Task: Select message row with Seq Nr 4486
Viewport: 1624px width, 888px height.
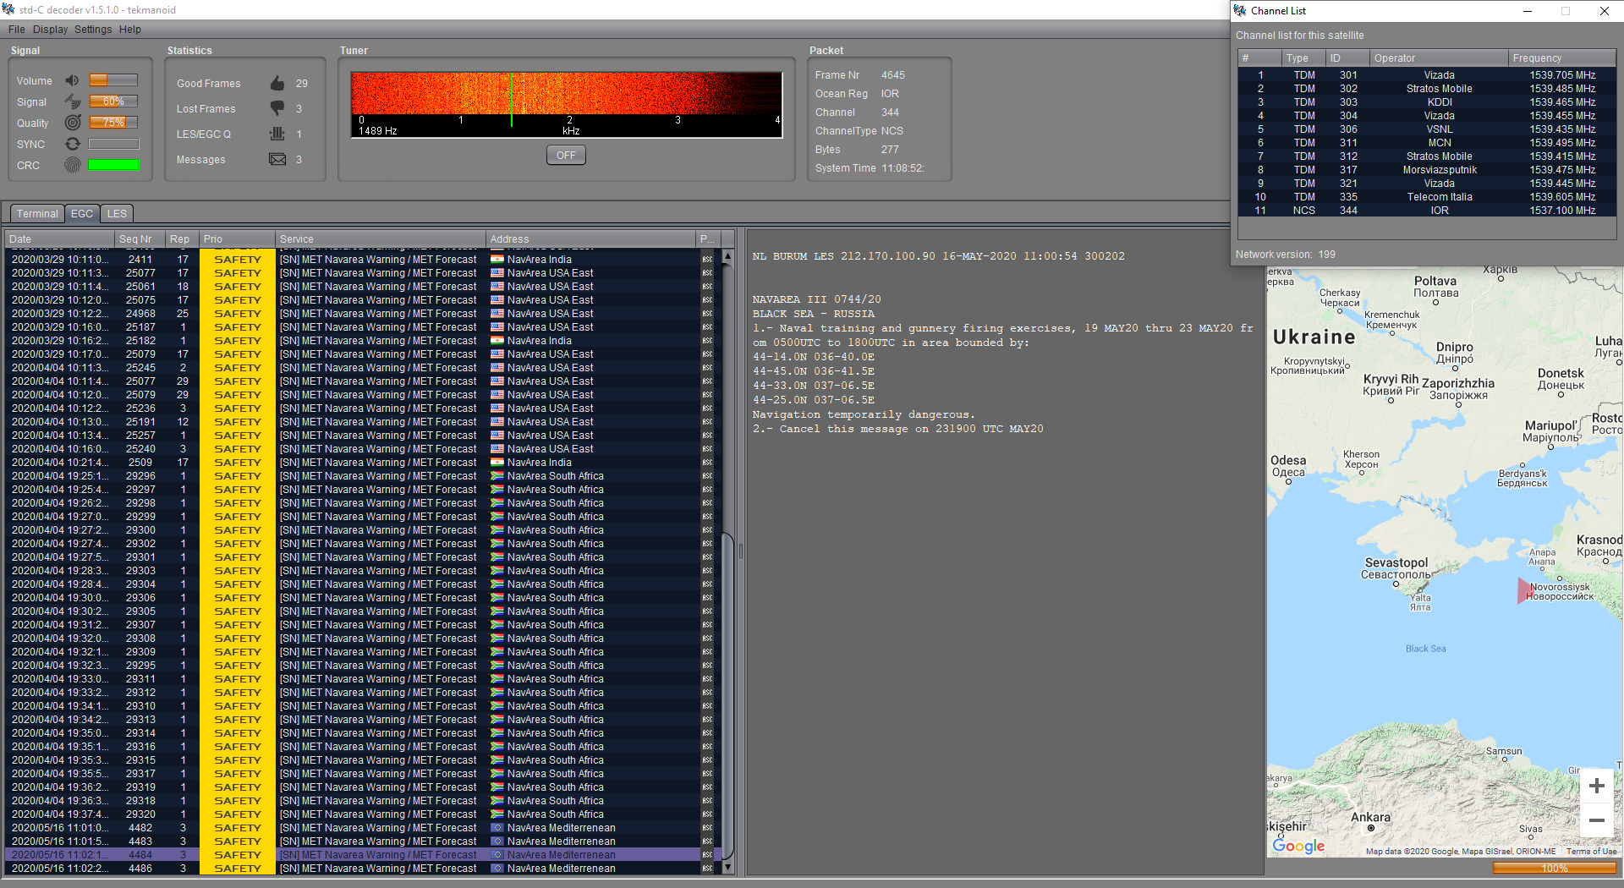Action: point(361,869)
